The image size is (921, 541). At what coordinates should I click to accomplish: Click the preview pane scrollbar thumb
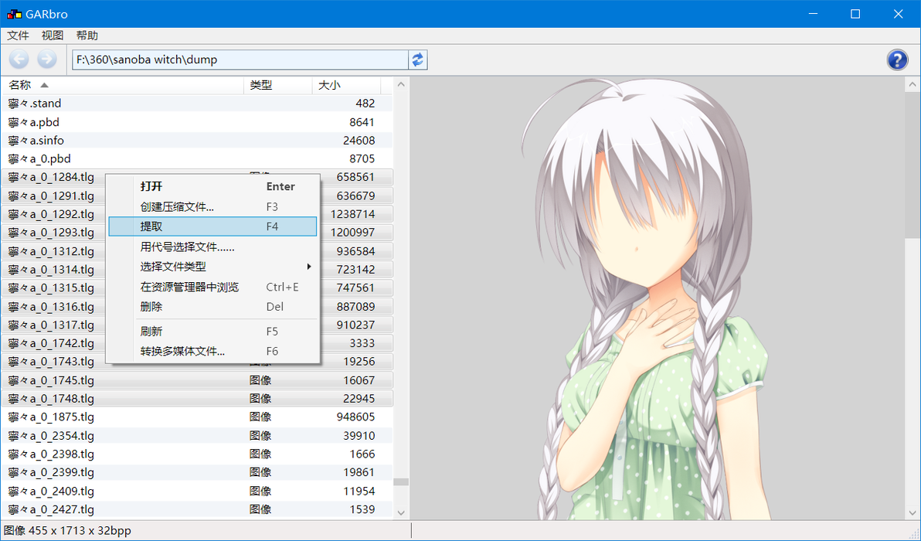coord(913,165)
